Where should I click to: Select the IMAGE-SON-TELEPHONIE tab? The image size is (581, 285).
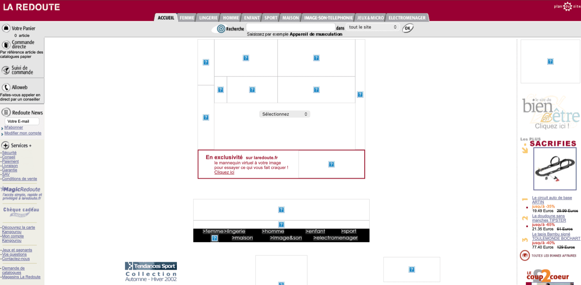[x=329, y=17]
